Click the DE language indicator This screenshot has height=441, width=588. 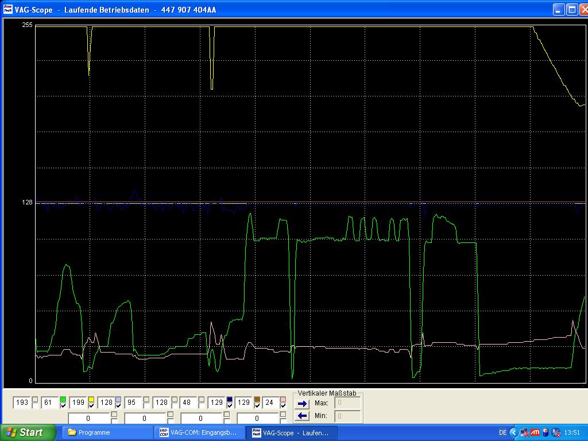tap(502, 432)
